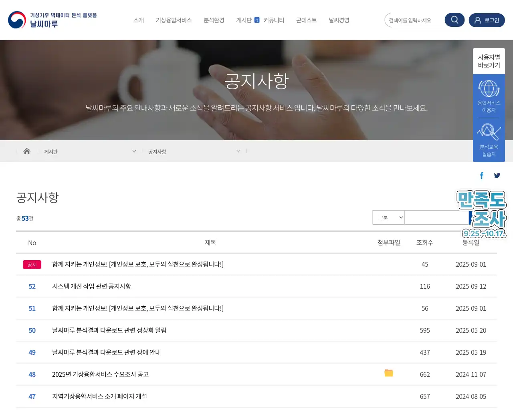
Task: Open the 2025년 기상융합서비스 수요조사 공고 post
Action: pos(100,374)
